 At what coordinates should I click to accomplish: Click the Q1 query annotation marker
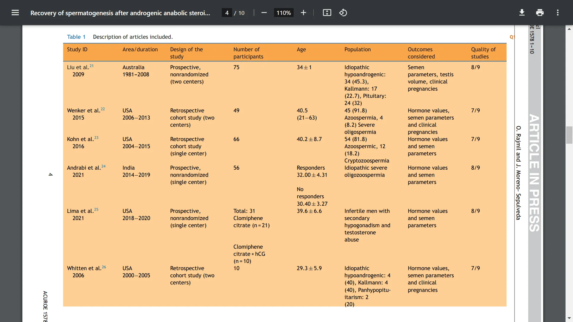point(512,37)
